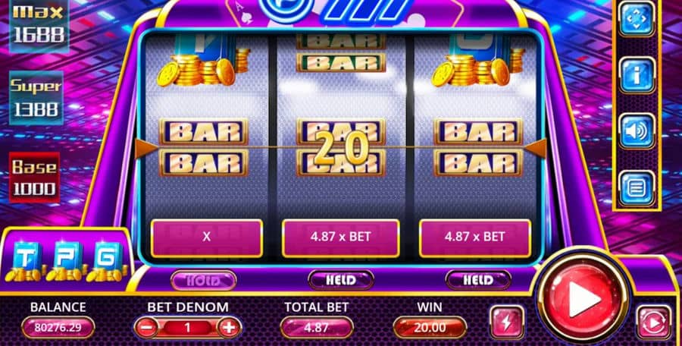Click the Total Bet value field
This screenshot has width=682, height=346.
click(317, 327)
